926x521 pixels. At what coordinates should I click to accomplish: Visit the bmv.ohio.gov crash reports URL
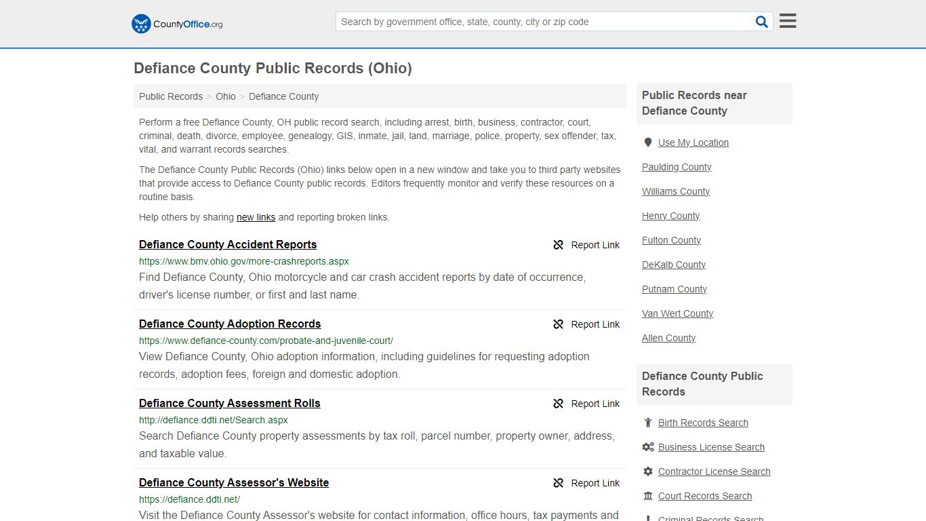pyautogui.click(x=244, y=261)
